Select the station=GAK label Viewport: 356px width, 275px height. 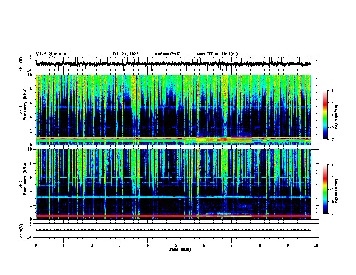click(x=167, y=54)
